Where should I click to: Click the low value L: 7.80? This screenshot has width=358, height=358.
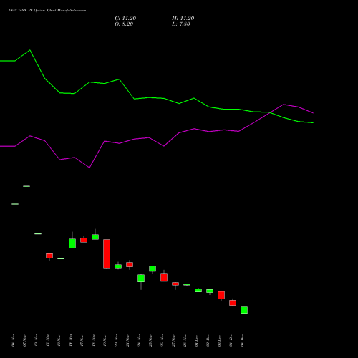(181, 24)
